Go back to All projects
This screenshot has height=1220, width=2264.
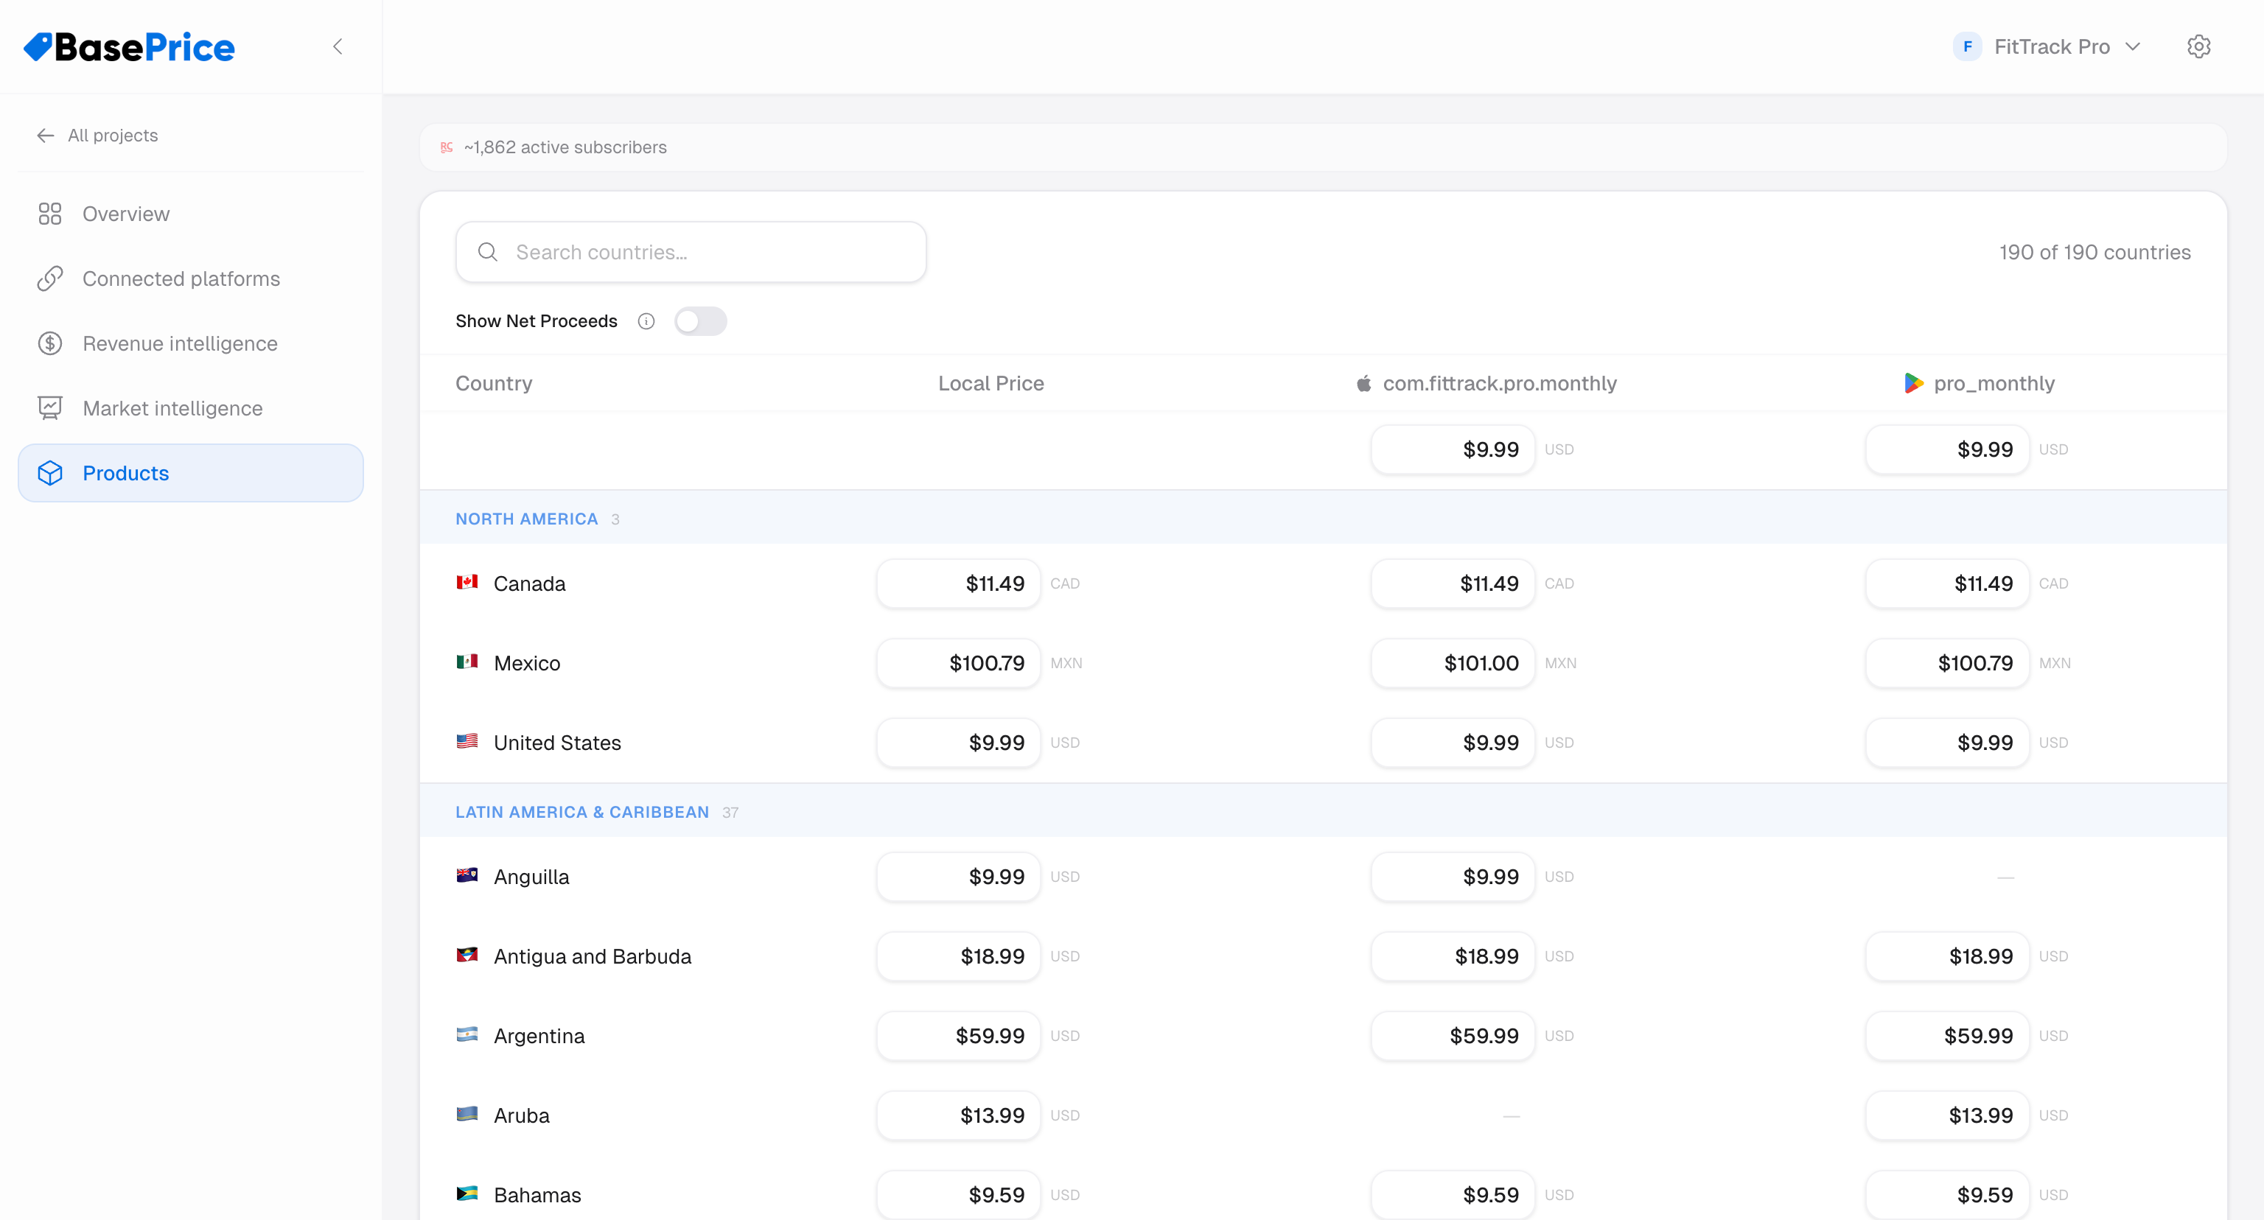[97, 136]
